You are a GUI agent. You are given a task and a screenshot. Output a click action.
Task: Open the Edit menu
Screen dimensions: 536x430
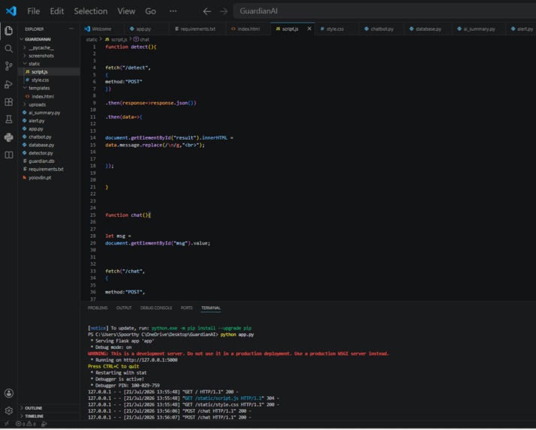click(57, 11)
